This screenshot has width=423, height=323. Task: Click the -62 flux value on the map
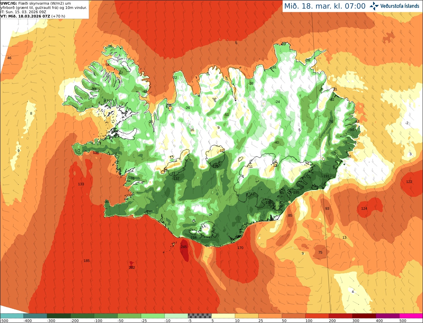click(332, 99)
